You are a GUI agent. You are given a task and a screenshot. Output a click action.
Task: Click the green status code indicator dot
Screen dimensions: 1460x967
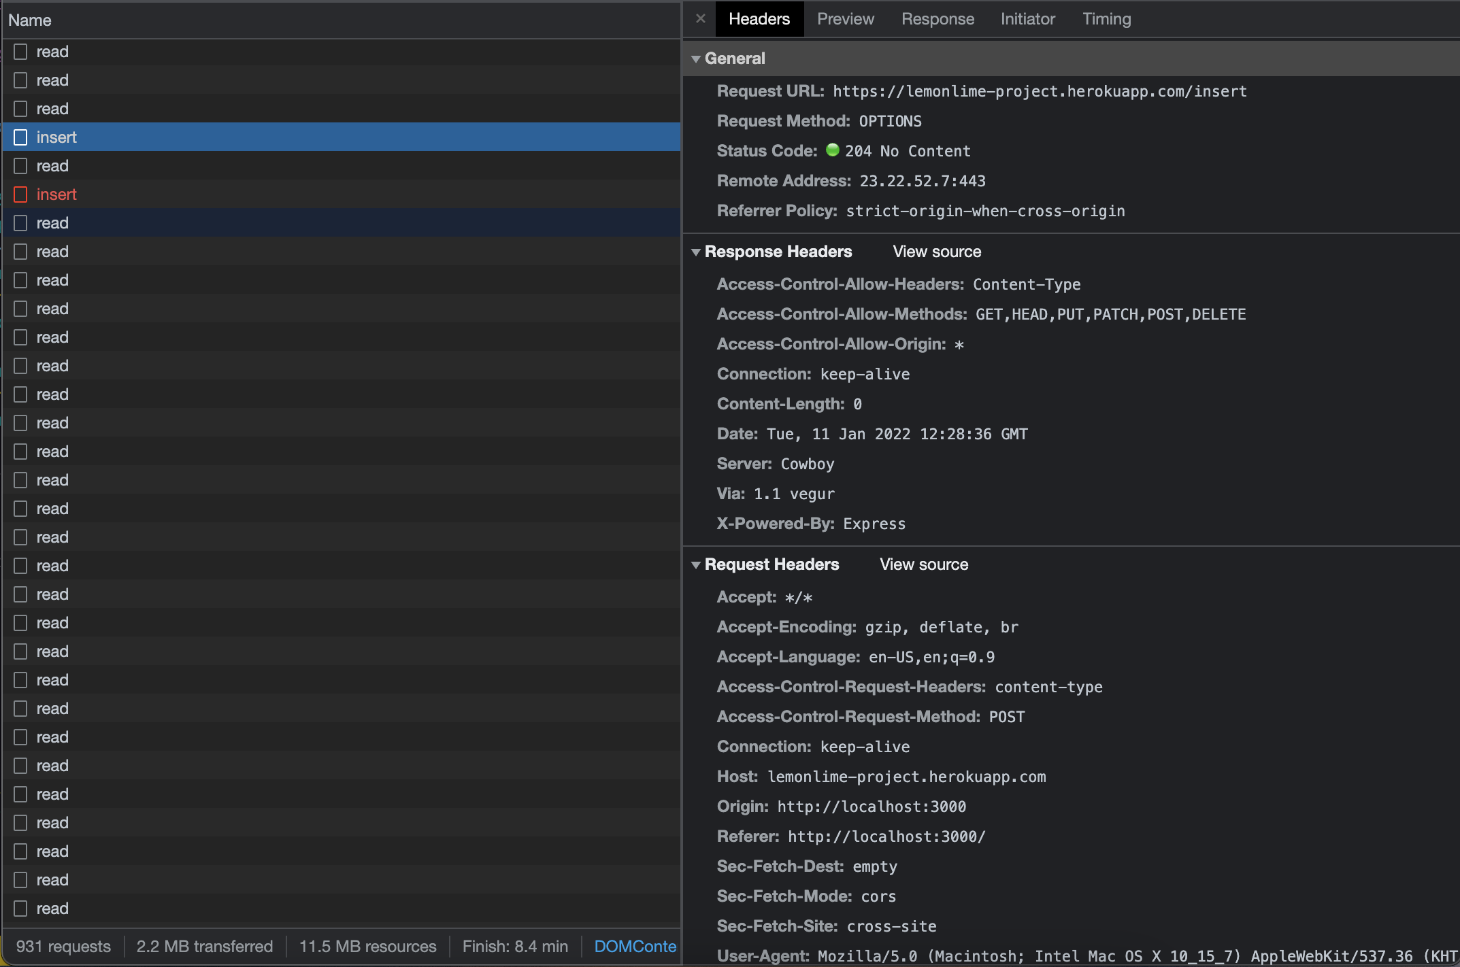(x=832, y=150)
